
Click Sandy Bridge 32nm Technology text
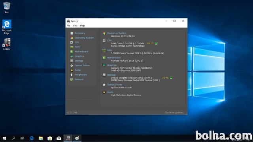[x=128, y=46]
